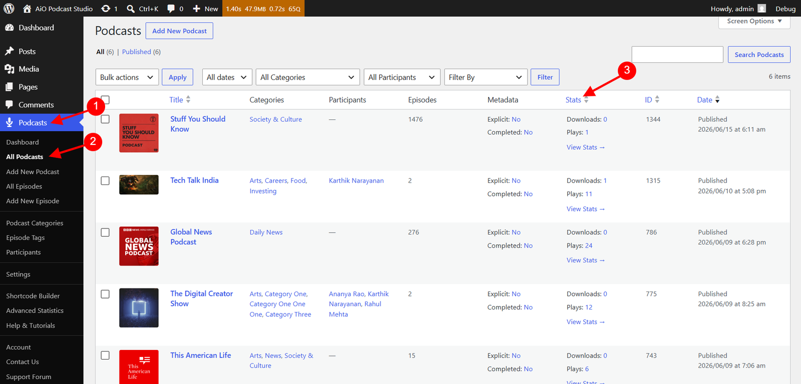Click the Posts pin icon
Screen dimensions: 801x384
[x=9, y=51]
